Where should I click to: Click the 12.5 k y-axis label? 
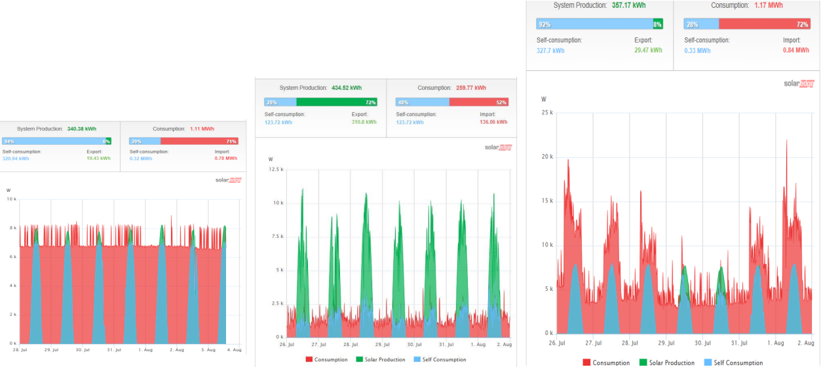click(x=275, y=169)
